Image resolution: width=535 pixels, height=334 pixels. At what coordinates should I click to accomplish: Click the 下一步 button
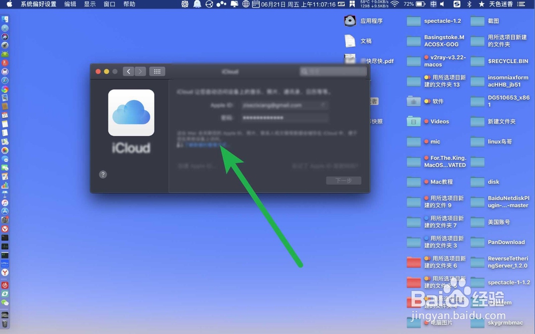[x=343, y=180]
